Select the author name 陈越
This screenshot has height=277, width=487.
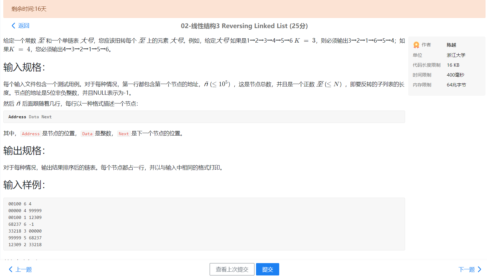pos(451,45)
